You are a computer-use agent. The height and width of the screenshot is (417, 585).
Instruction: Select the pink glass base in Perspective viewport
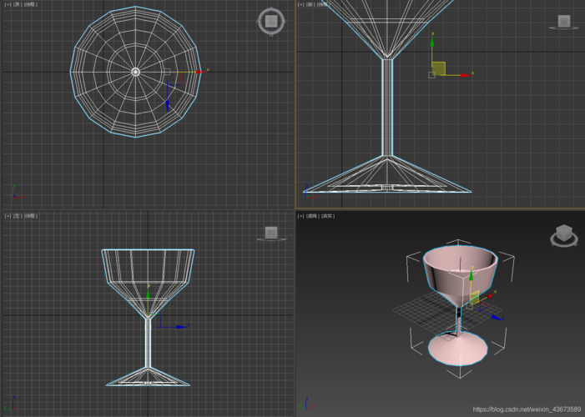pyautogui.click(x=458, y=349)
